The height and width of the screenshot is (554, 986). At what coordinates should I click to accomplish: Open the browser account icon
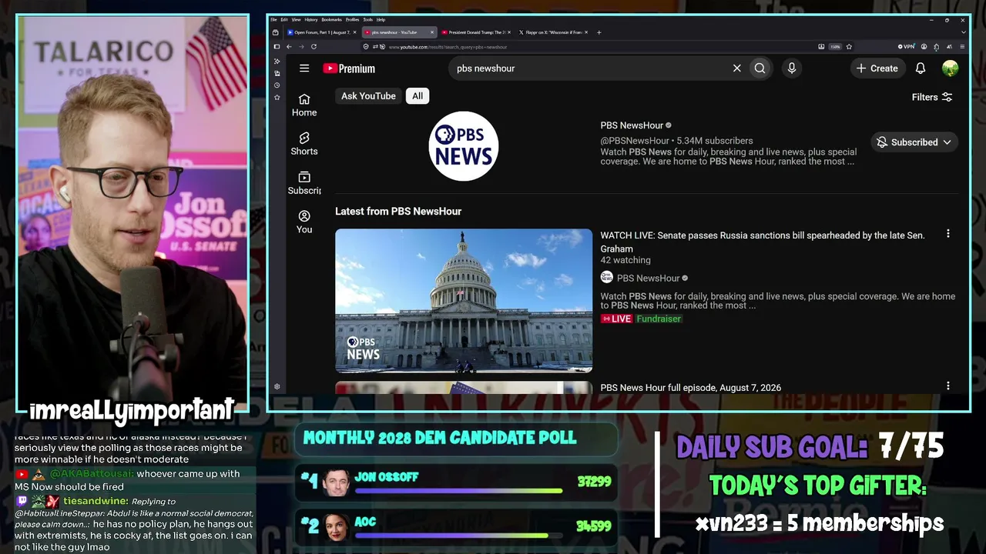(x=924, y=47)
